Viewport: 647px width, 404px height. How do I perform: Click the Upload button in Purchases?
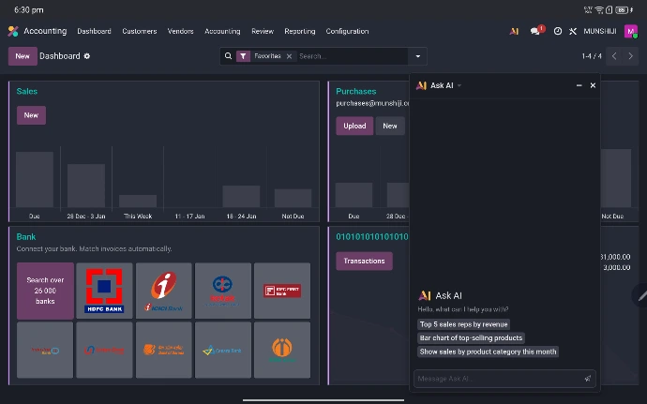pos(354,126)
